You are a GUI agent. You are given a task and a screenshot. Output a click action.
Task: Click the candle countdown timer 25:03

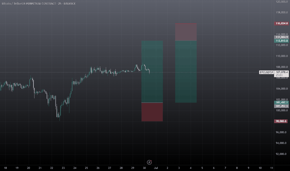[x=279, y=75]
